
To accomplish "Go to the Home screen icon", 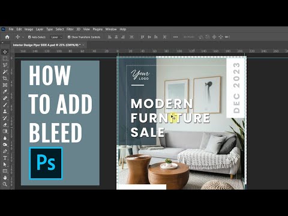I will [x=7, y=37].
